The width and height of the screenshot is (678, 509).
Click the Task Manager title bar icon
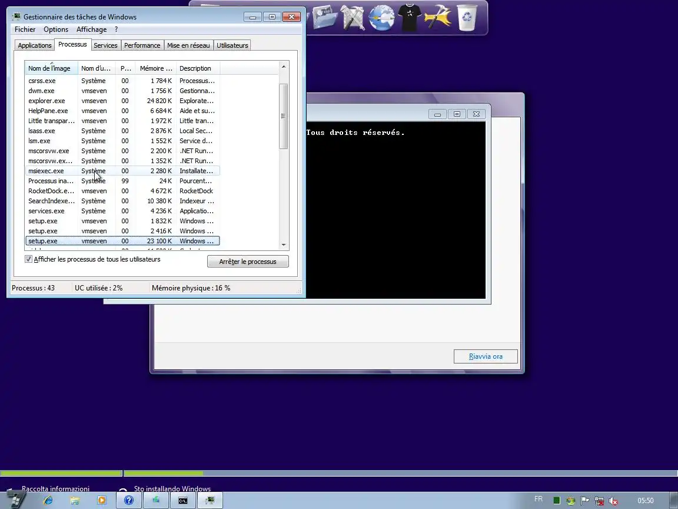coord(16,16)
